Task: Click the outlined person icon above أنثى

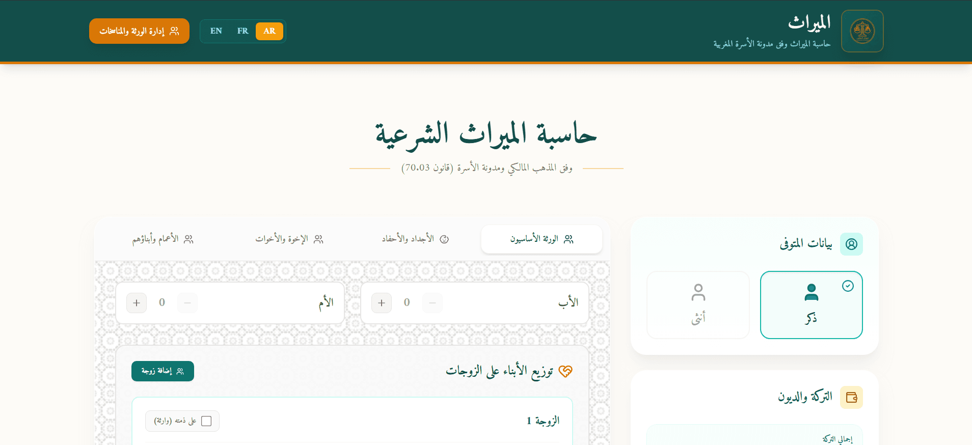Action: (698, 292)
